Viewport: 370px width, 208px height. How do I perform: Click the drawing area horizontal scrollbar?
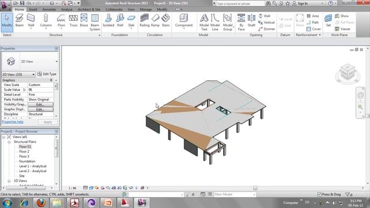tap(256, 188)
